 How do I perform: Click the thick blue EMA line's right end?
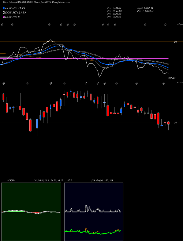point(168,67)
